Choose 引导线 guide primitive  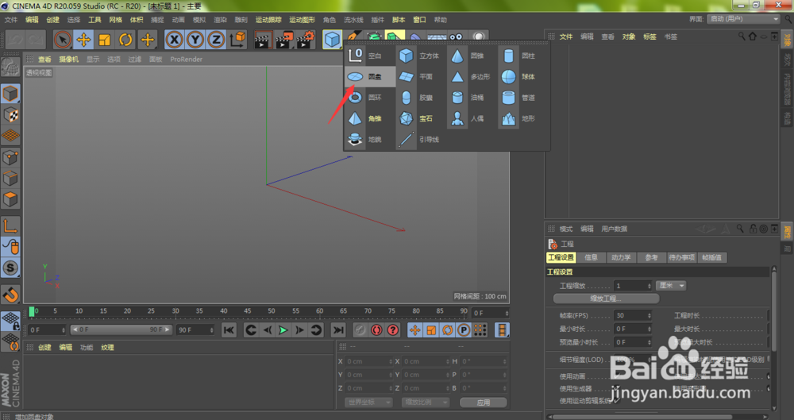421,139
